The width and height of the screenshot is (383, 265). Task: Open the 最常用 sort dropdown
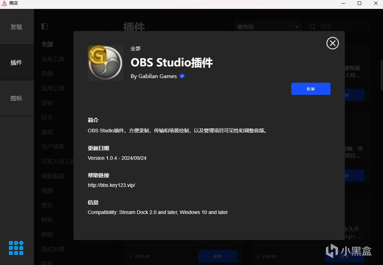pyautogui.click(x=268, y=27)
